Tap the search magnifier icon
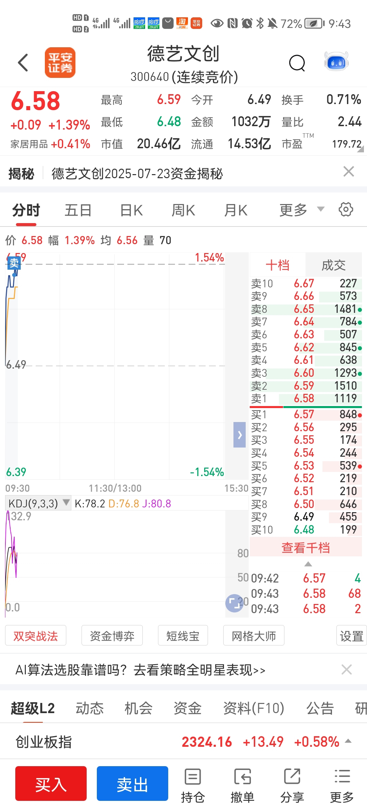Image resolution: width=367 pixels, height=808 pixels. tap(297, 63)
